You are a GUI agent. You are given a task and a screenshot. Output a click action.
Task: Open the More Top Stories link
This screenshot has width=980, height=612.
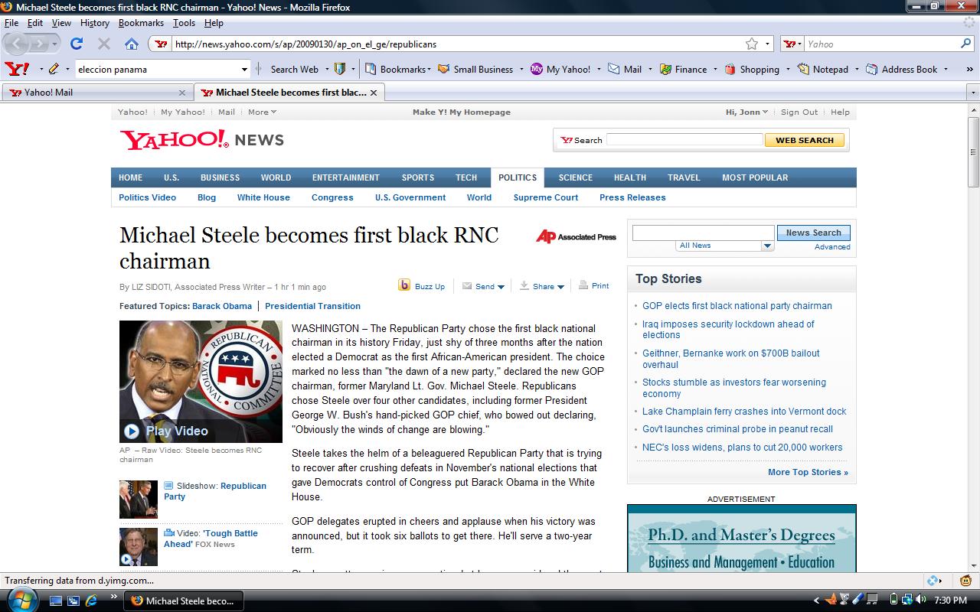tap(808, 472)
